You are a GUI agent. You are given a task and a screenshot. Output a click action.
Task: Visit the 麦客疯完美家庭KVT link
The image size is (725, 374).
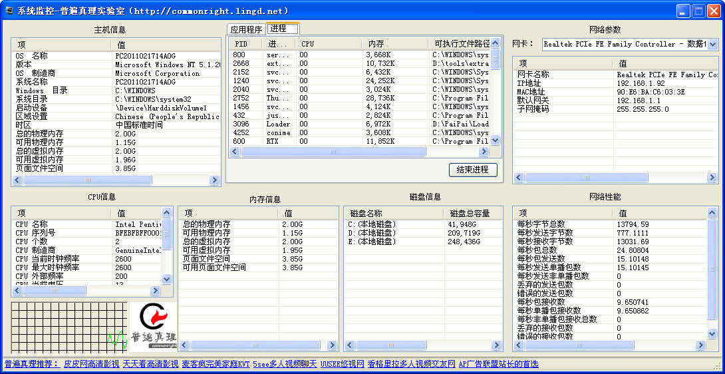click(216, 364)
